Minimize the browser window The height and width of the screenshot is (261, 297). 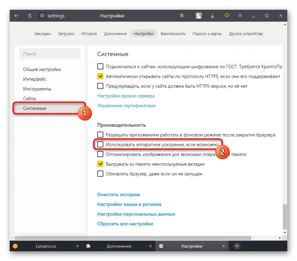pos(254,16)
